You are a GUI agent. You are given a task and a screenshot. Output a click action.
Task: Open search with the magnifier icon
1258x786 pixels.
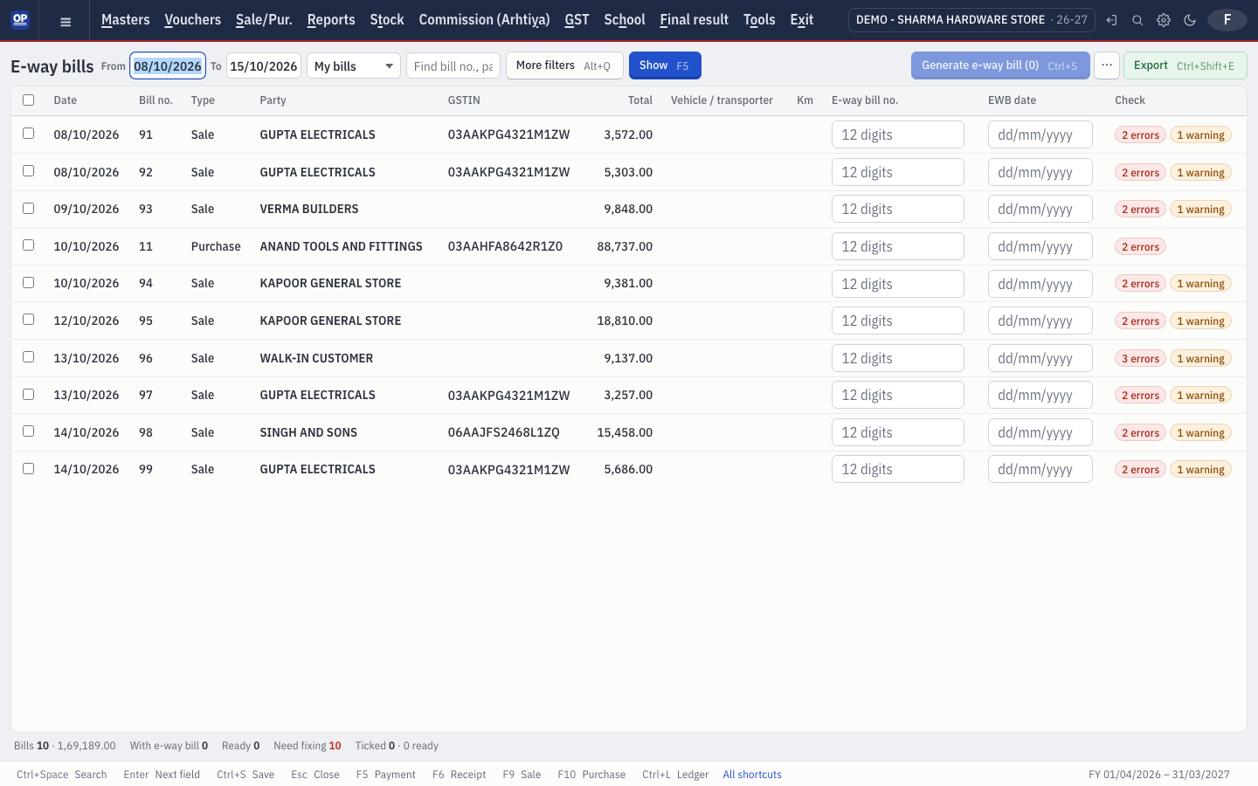click(x=1137, y=20)
